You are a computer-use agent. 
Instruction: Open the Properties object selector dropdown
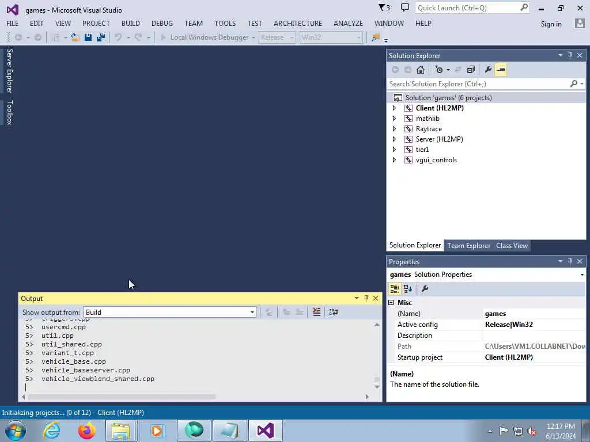(x=582, y=275)
